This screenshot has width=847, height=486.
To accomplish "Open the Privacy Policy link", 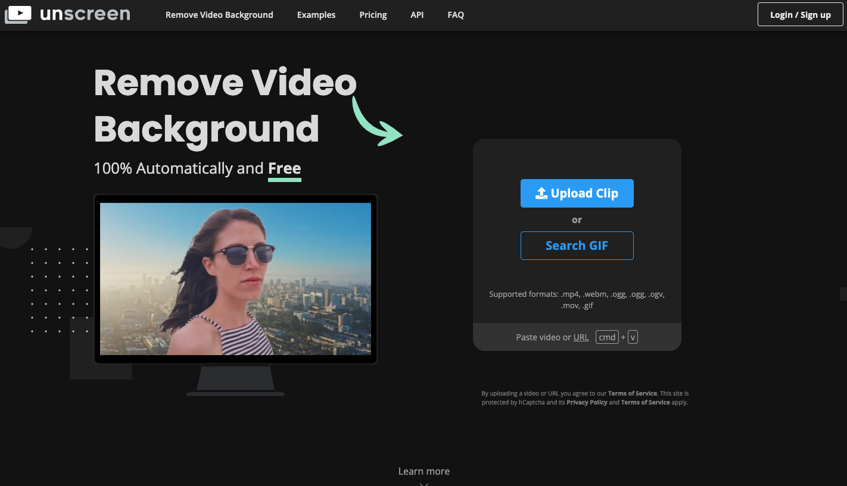I will point(587,402).
